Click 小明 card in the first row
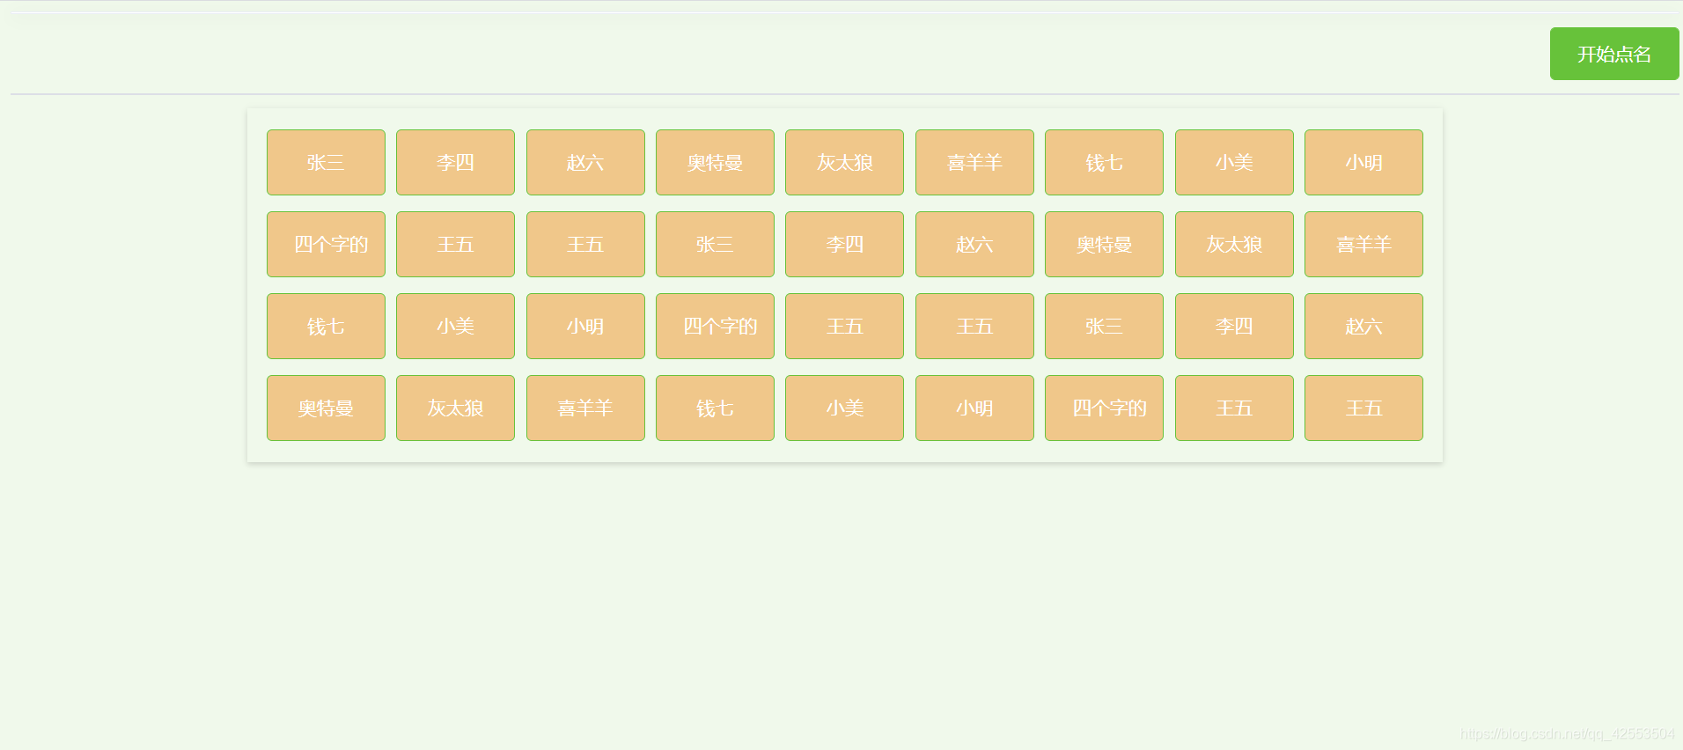The width and height of the screenshot is (1683, 750). (1363, 162)
